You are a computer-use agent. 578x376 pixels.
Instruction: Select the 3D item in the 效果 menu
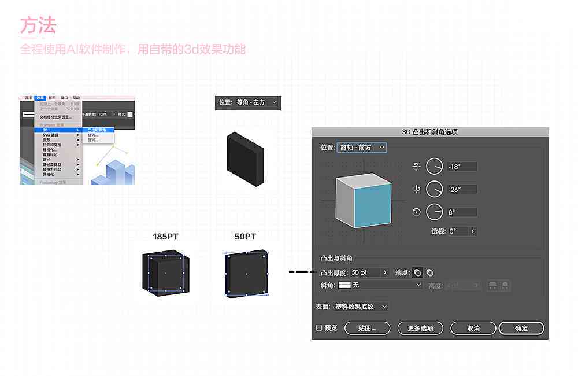pos(58,130)
